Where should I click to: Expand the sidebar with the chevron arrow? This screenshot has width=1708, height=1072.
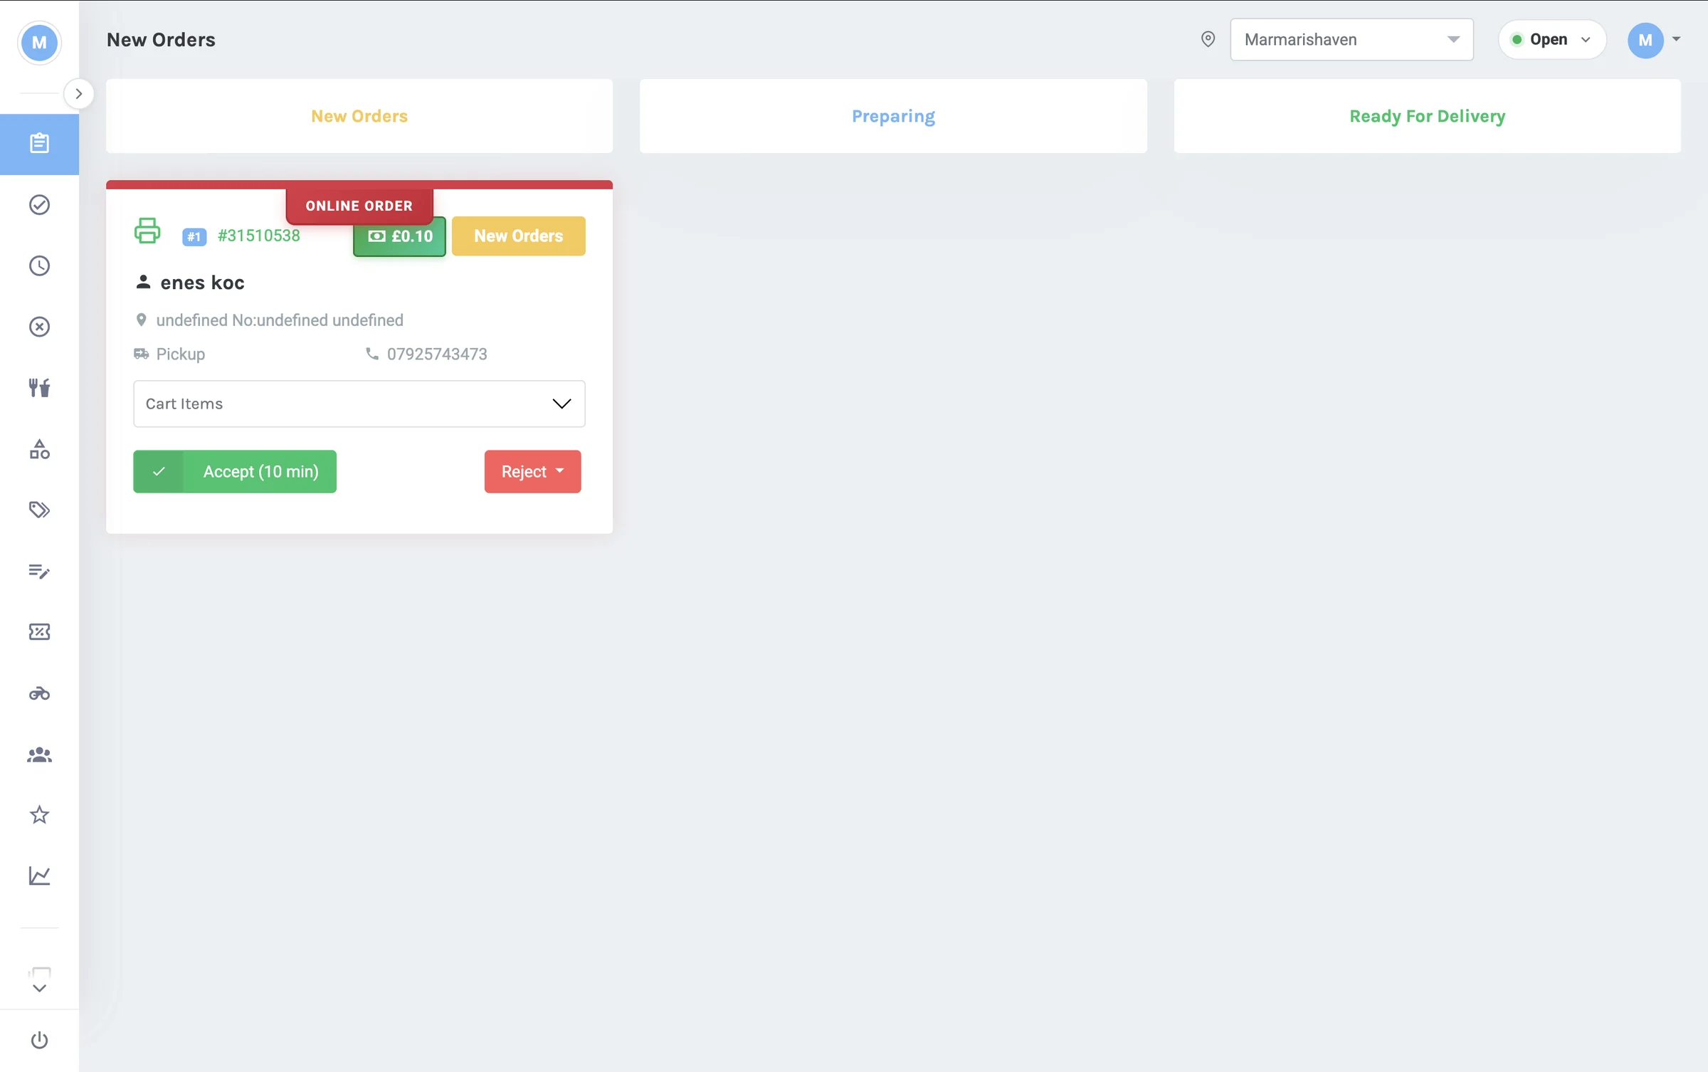(x=79, y=94)
